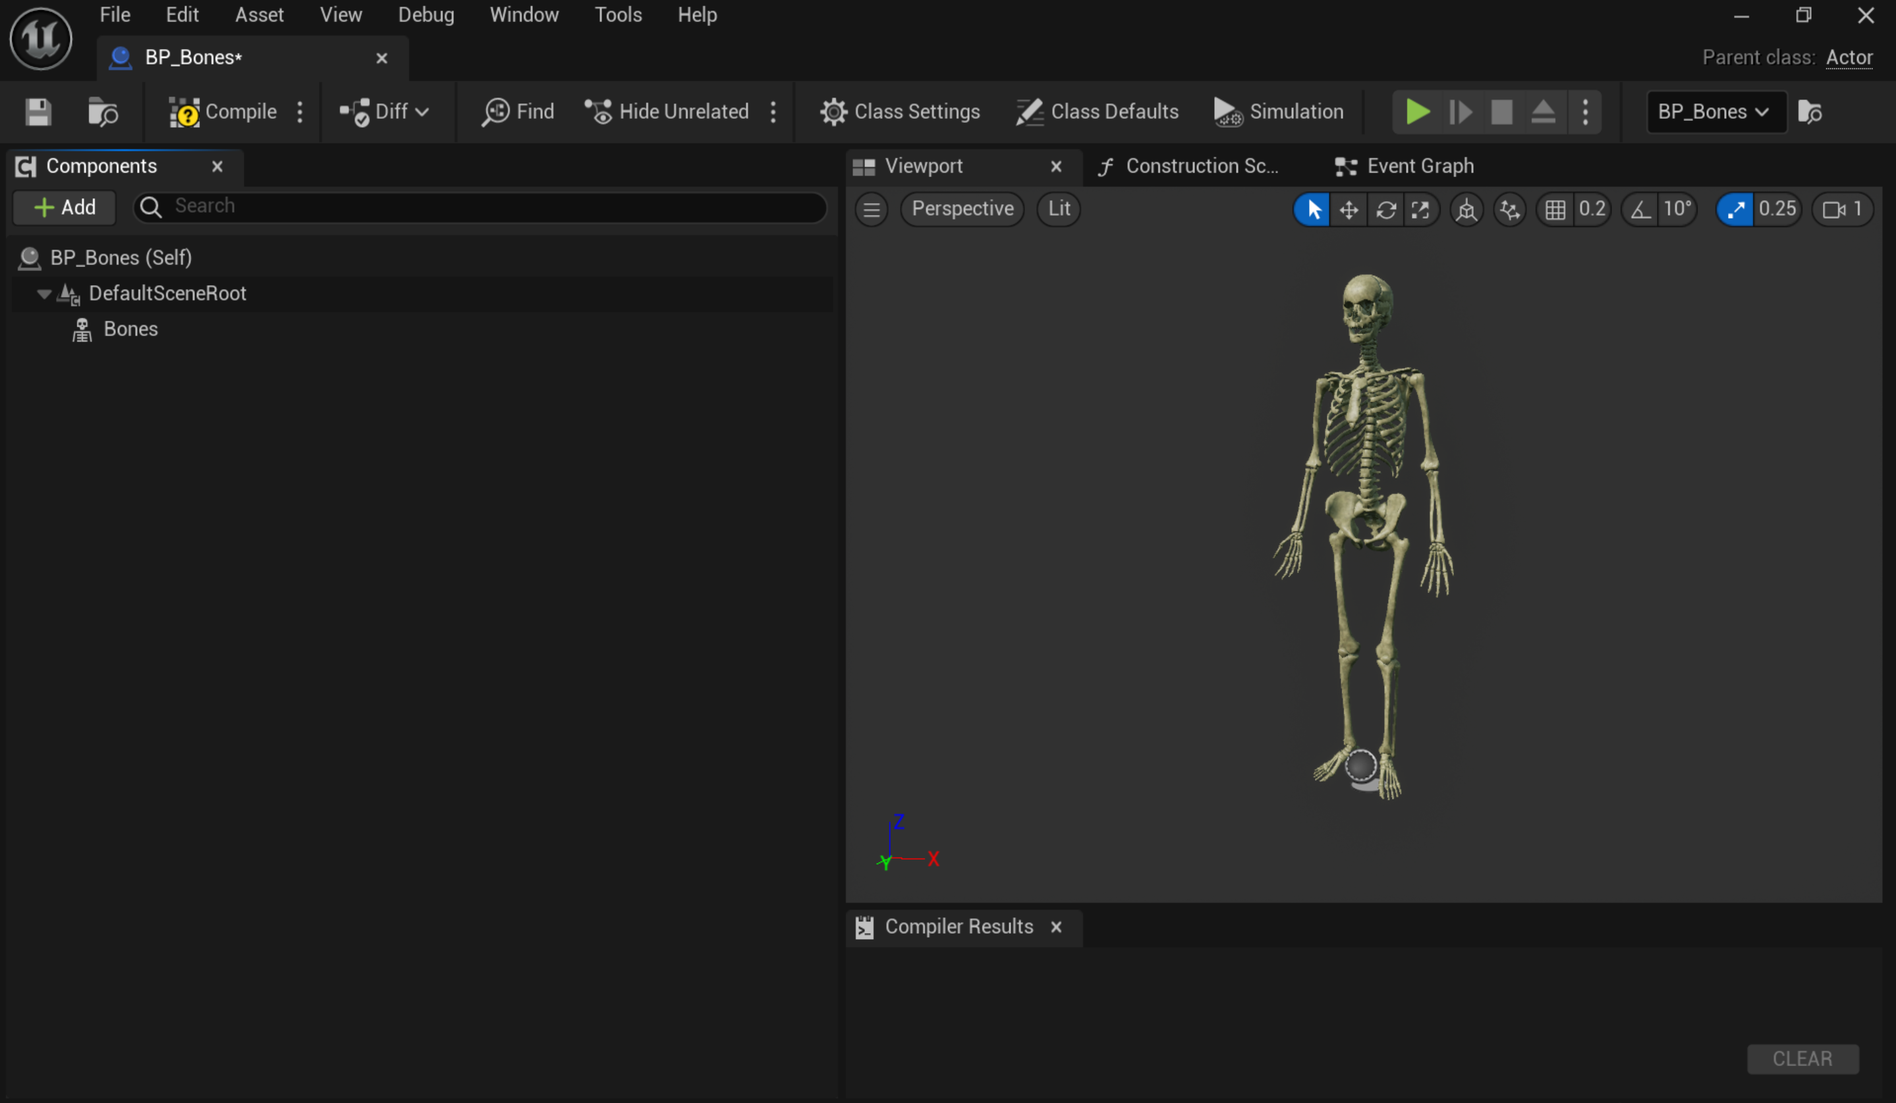Image resolution: width=1896 pixels, height=1103 pixels.
Task: Select the Rotate tool icon
Action: (x=1387, y=209)
